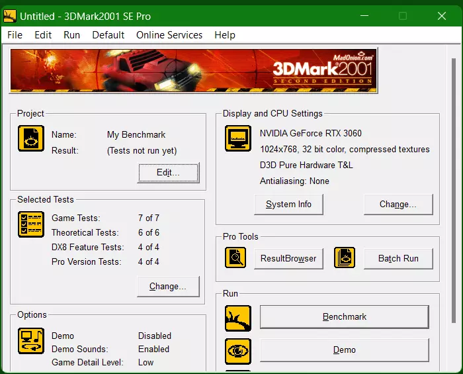
Task: Open the Run menu
Action: tap(71, 35)
